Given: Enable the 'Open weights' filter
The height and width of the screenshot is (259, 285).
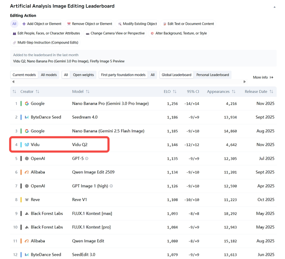Looking at the screenshot, I should pyautogui.click(x=83, y=75).
